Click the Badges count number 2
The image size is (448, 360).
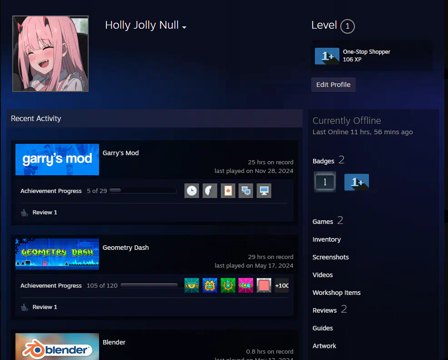coord(341,160)
